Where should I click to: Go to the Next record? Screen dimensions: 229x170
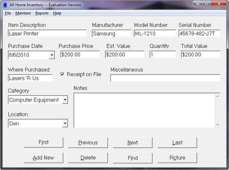coord(133,143)
